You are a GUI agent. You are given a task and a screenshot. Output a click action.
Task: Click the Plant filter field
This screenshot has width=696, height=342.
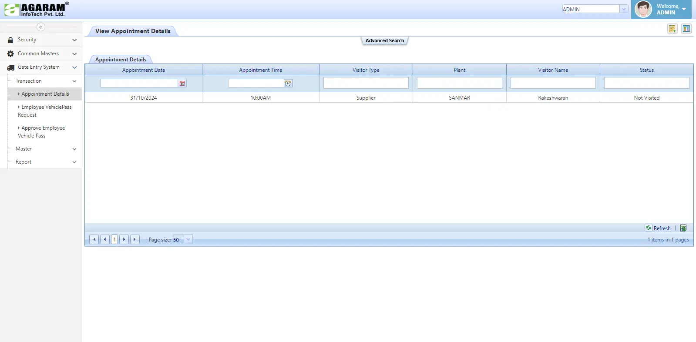pyautogui.click(x=460, y=83)
